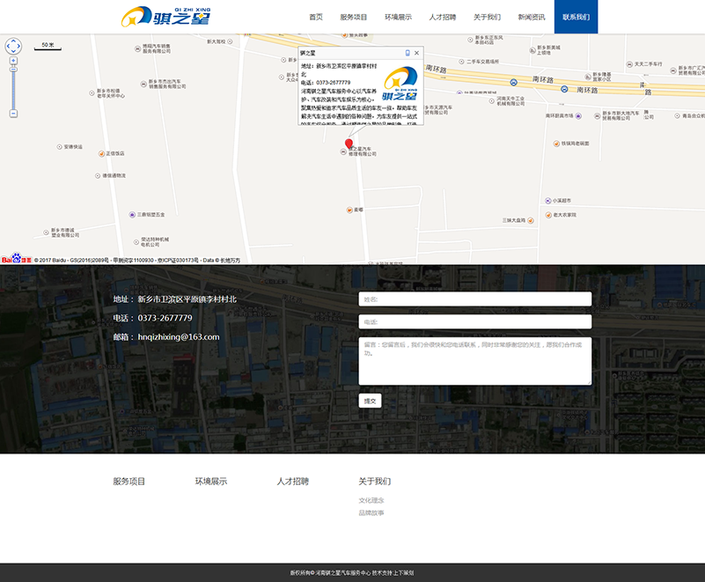Click the company logo in the header
Screen dimensions: 705x582
(165, 17)
